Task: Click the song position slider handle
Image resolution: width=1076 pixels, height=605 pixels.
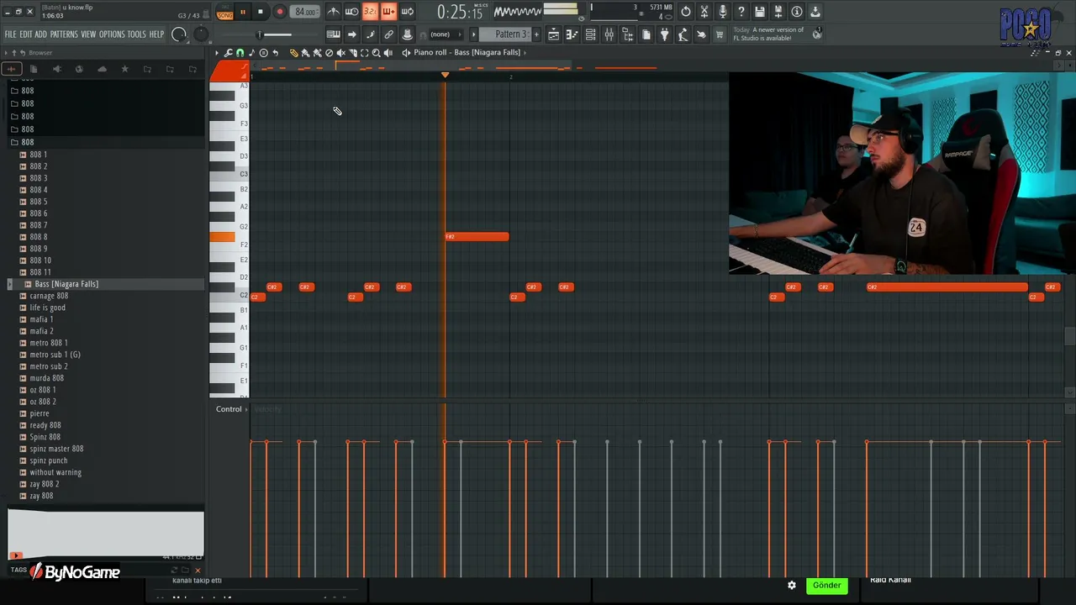Action: tap(260, 34)
